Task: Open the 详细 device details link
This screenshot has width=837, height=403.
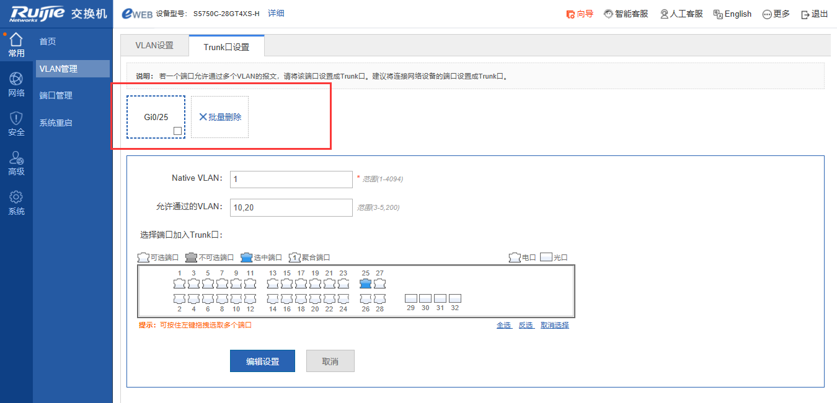Action: 276,13
